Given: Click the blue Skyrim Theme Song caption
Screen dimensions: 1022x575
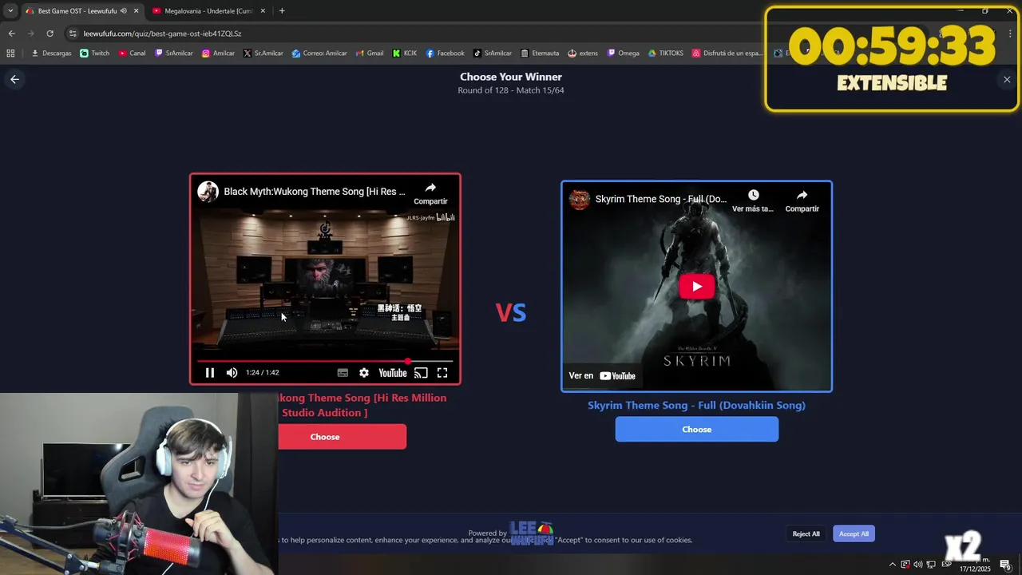Looking at the screenshot, I should click(x=696, y=406).
